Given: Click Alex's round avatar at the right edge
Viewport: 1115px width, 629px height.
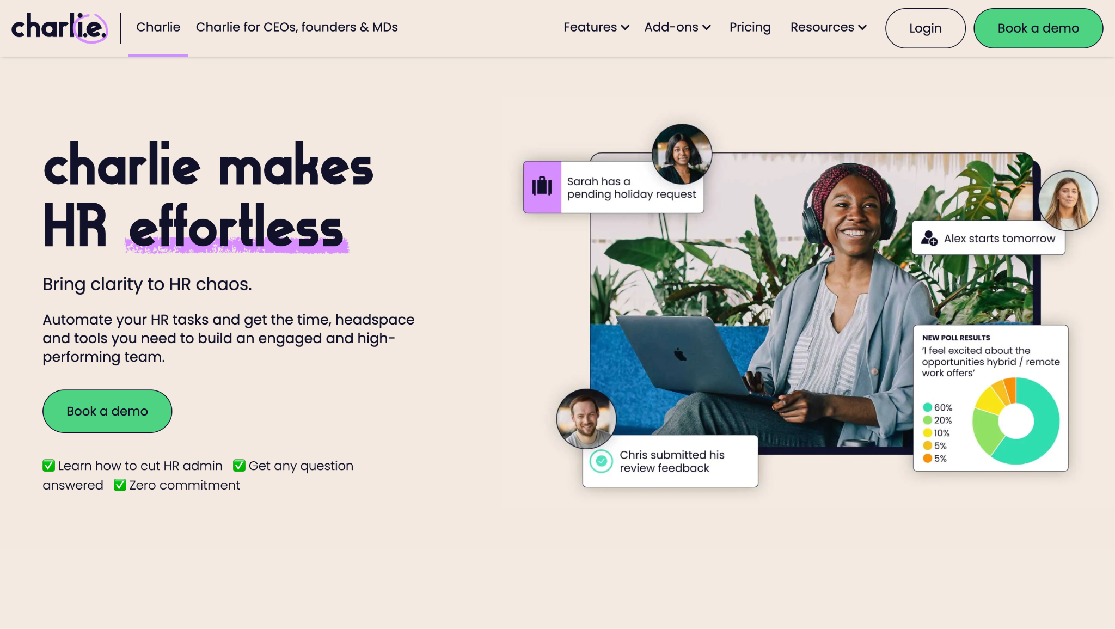Looking at the screenshot, I should coord(1068,200).
